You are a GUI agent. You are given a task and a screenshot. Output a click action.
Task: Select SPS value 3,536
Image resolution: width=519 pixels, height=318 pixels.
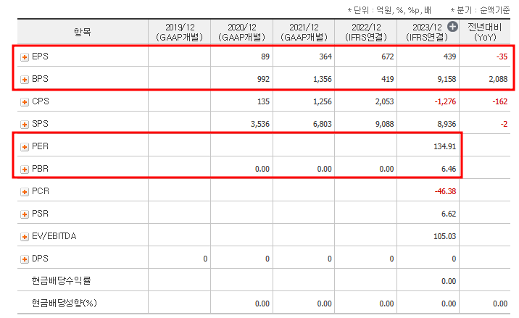(260, 124)
